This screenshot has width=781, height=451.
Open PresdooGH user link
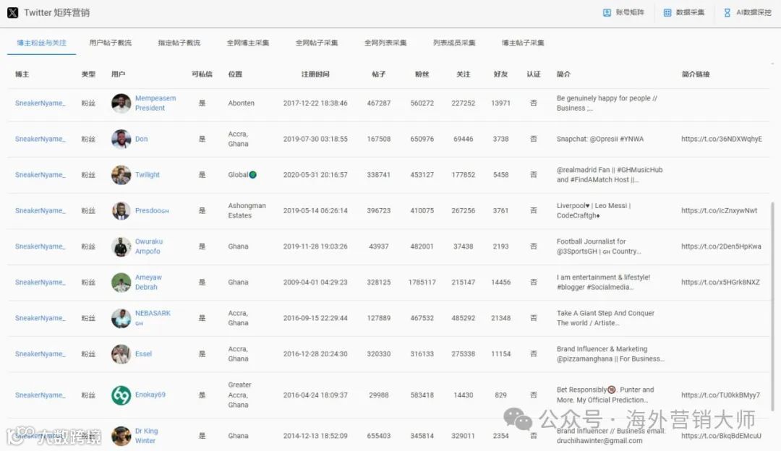coord(152,210)
